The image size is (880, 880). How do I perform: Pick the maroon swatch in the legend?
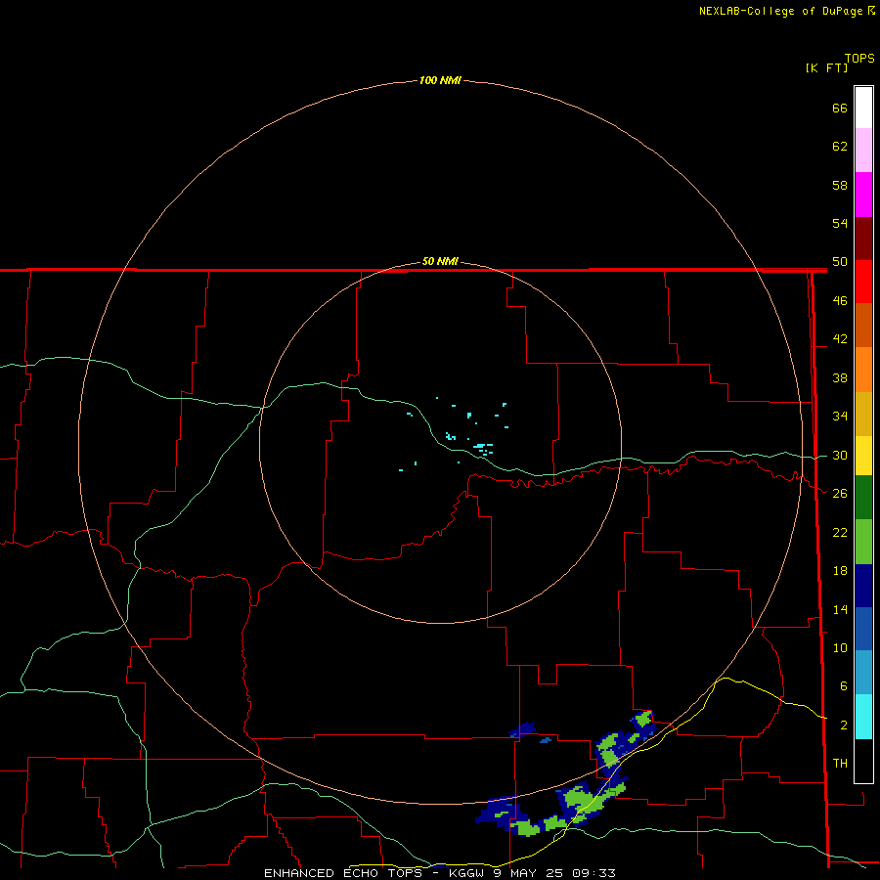click(863, 239)
